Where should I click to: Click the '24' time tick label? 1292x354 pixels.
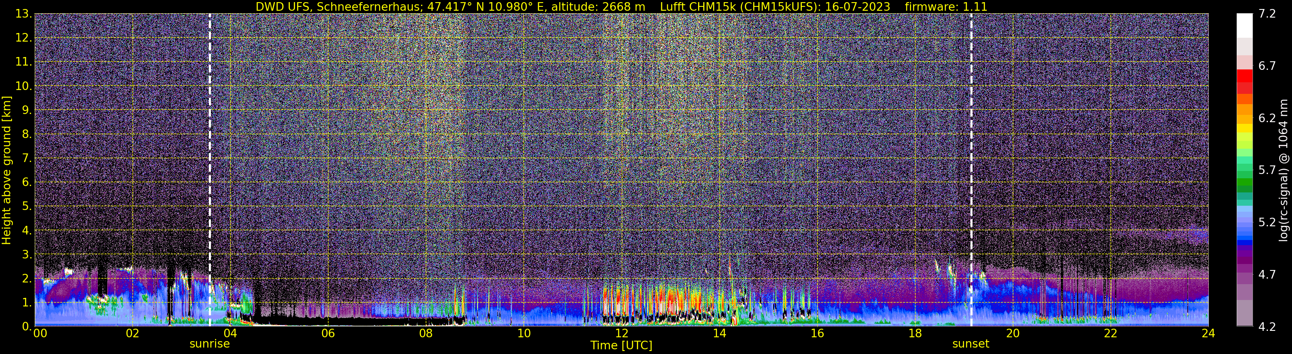click(x=1208, y=333)
